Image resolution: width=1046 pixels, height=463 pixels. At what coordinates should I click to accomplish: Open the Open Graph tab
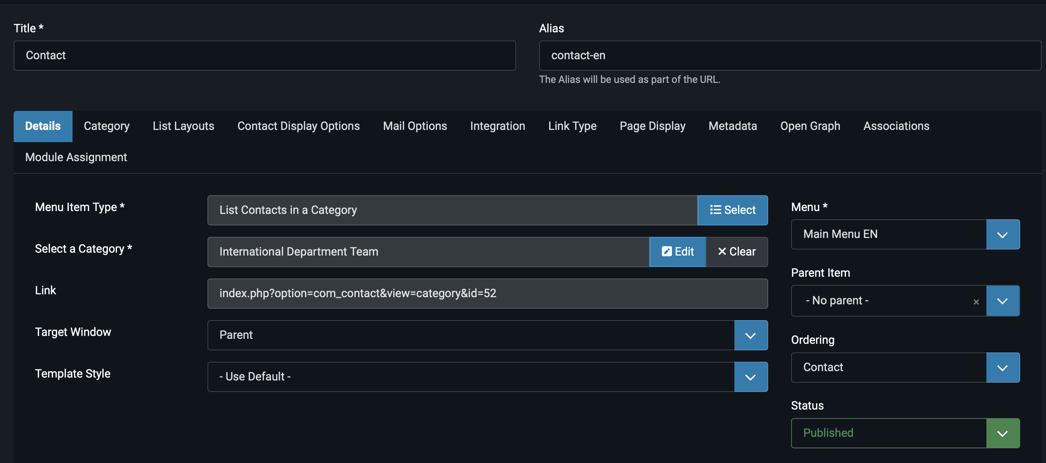coord(810,126)
